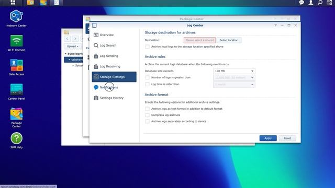
Task: Switch to File Station taskbar icon
Action: point(30,3)
